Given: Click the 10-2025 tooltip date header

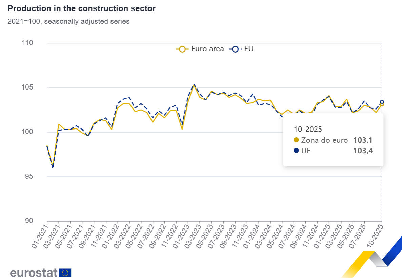Looking at the screenshot, I should click(307, 129).
